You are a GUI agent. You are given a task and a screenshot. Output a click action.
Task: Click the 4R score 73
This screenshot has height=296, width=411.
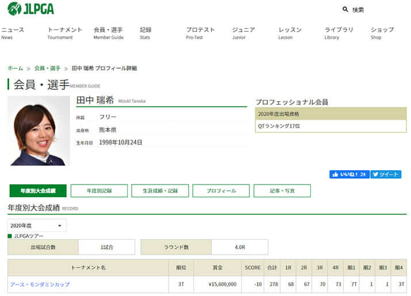tap(338, 285)
